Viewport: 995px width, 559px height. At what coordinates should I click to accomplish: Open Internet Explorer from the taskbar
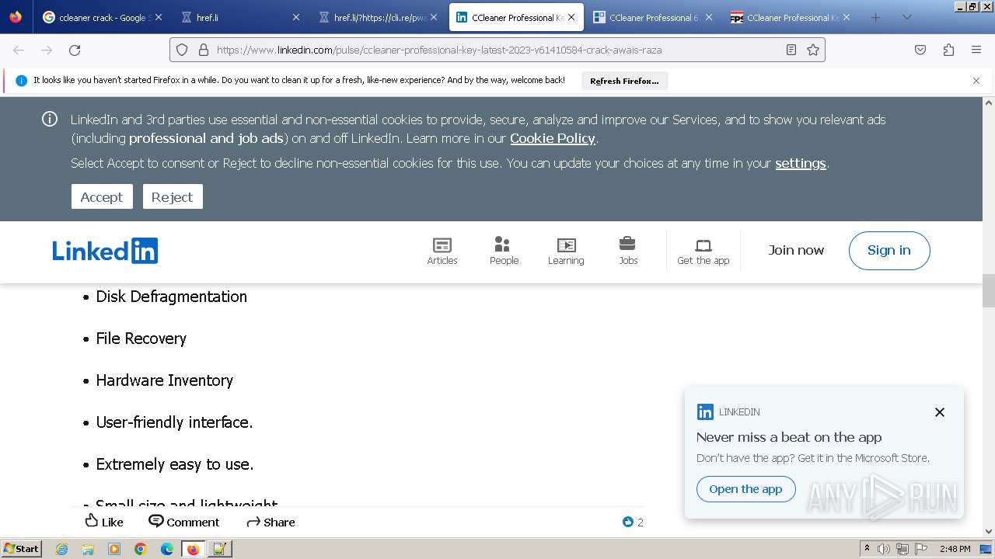[x=61, y=549]
